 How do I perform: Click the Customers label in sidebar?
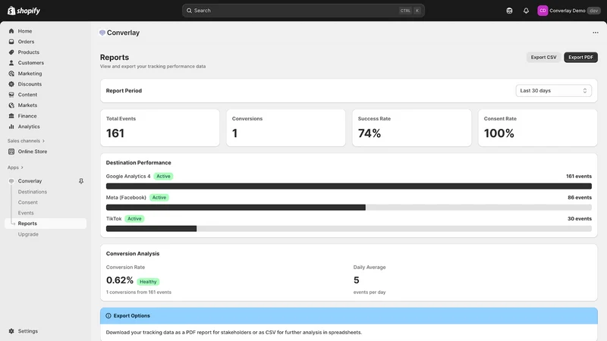pyautogui.click(x=30, y=63)
